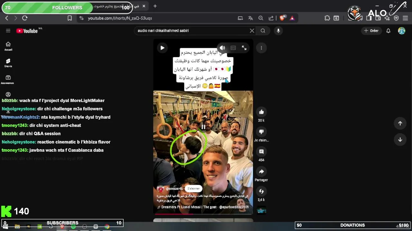Remix the Short via 3,4 k icon
The width and height of the screenshot is (412, 231).
point(261,192)
